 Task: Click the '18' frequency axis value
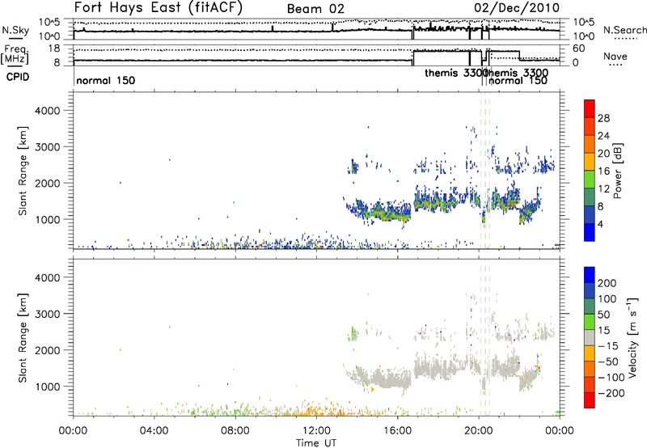click(x=54, y=49)
